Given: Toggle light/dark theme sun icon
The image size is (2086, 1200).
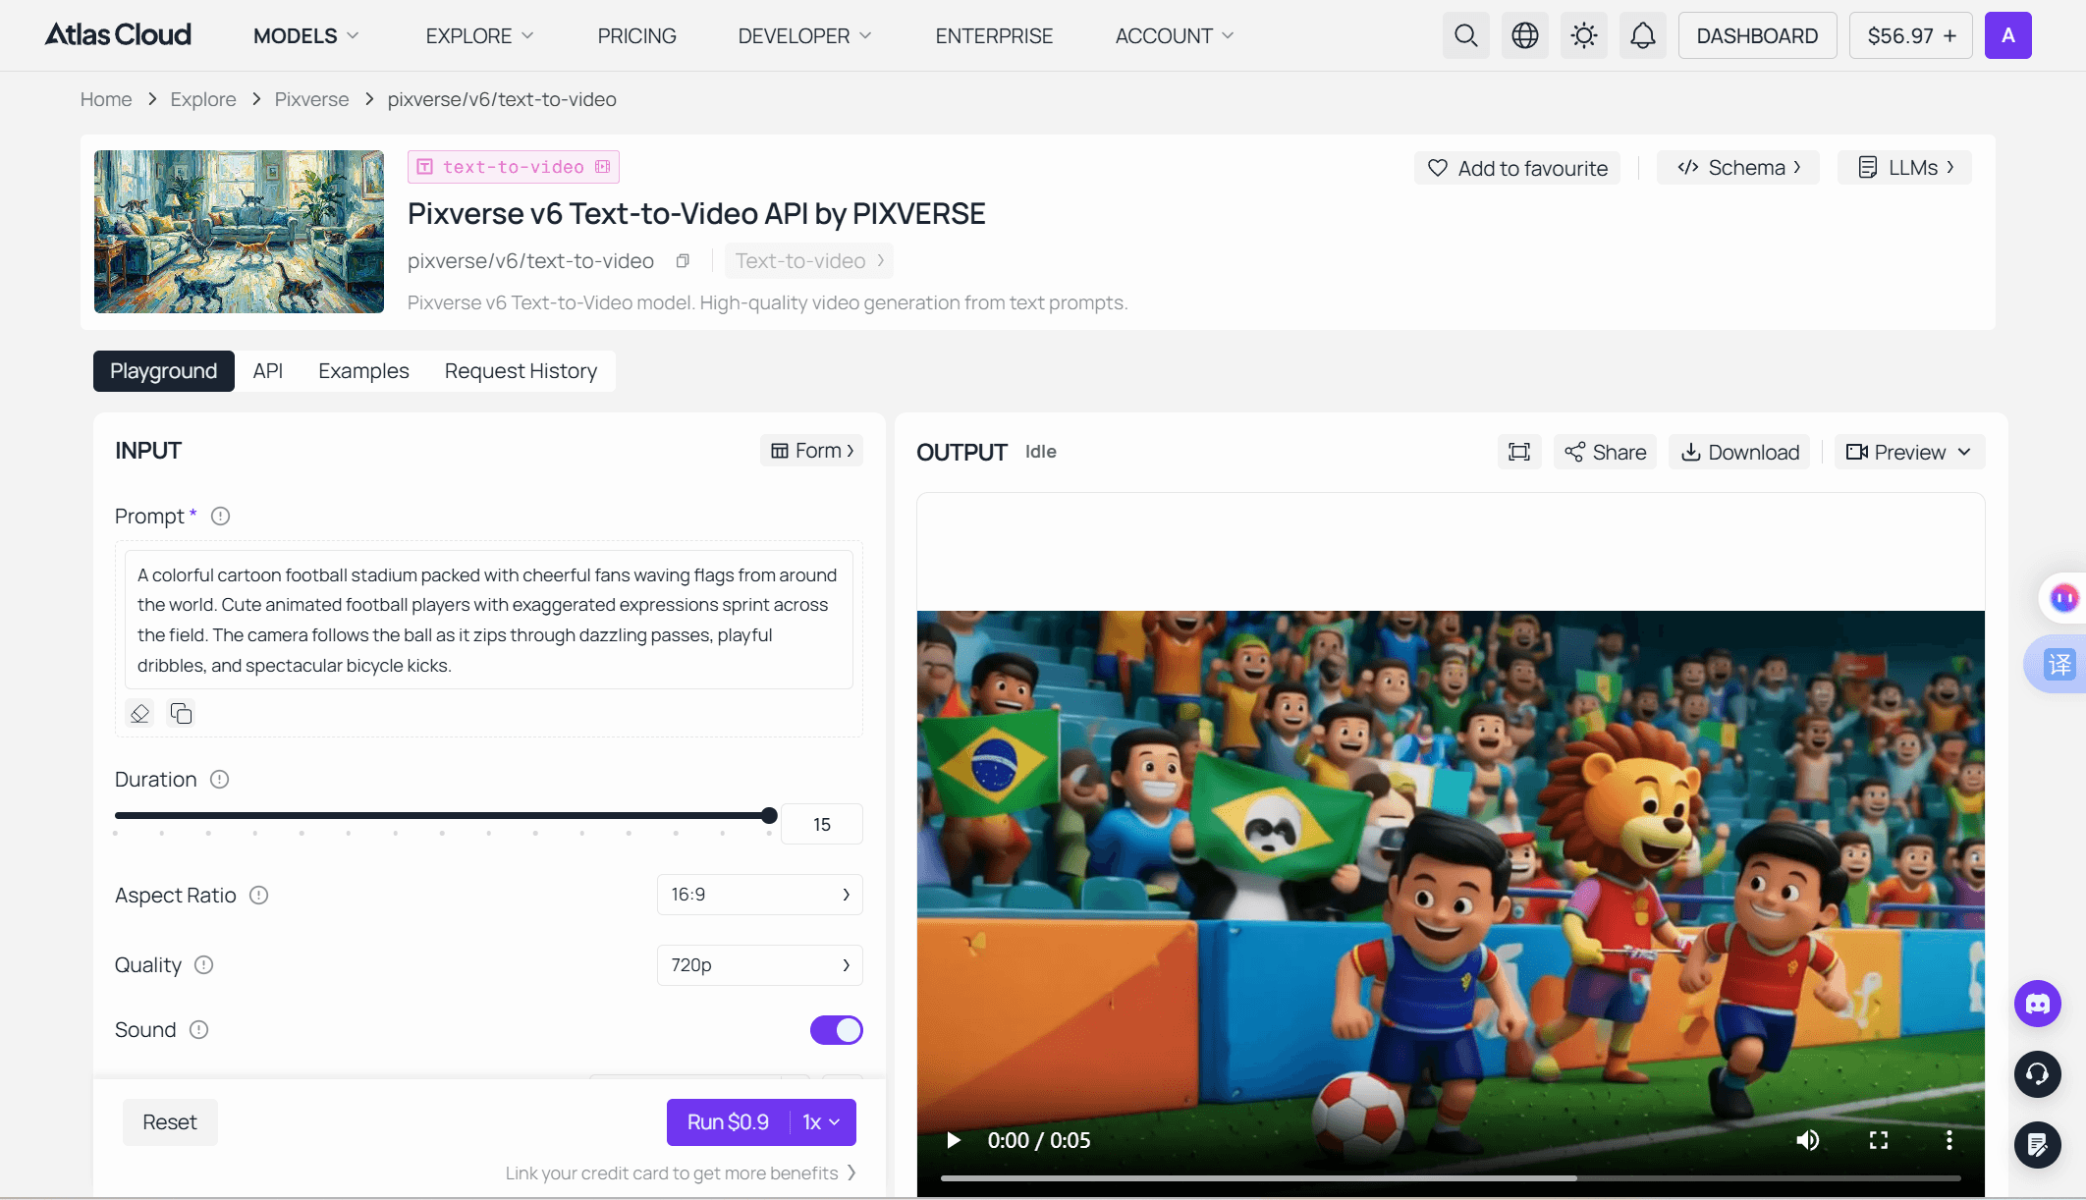Looking at the screenshot, I should [1583, 35].
